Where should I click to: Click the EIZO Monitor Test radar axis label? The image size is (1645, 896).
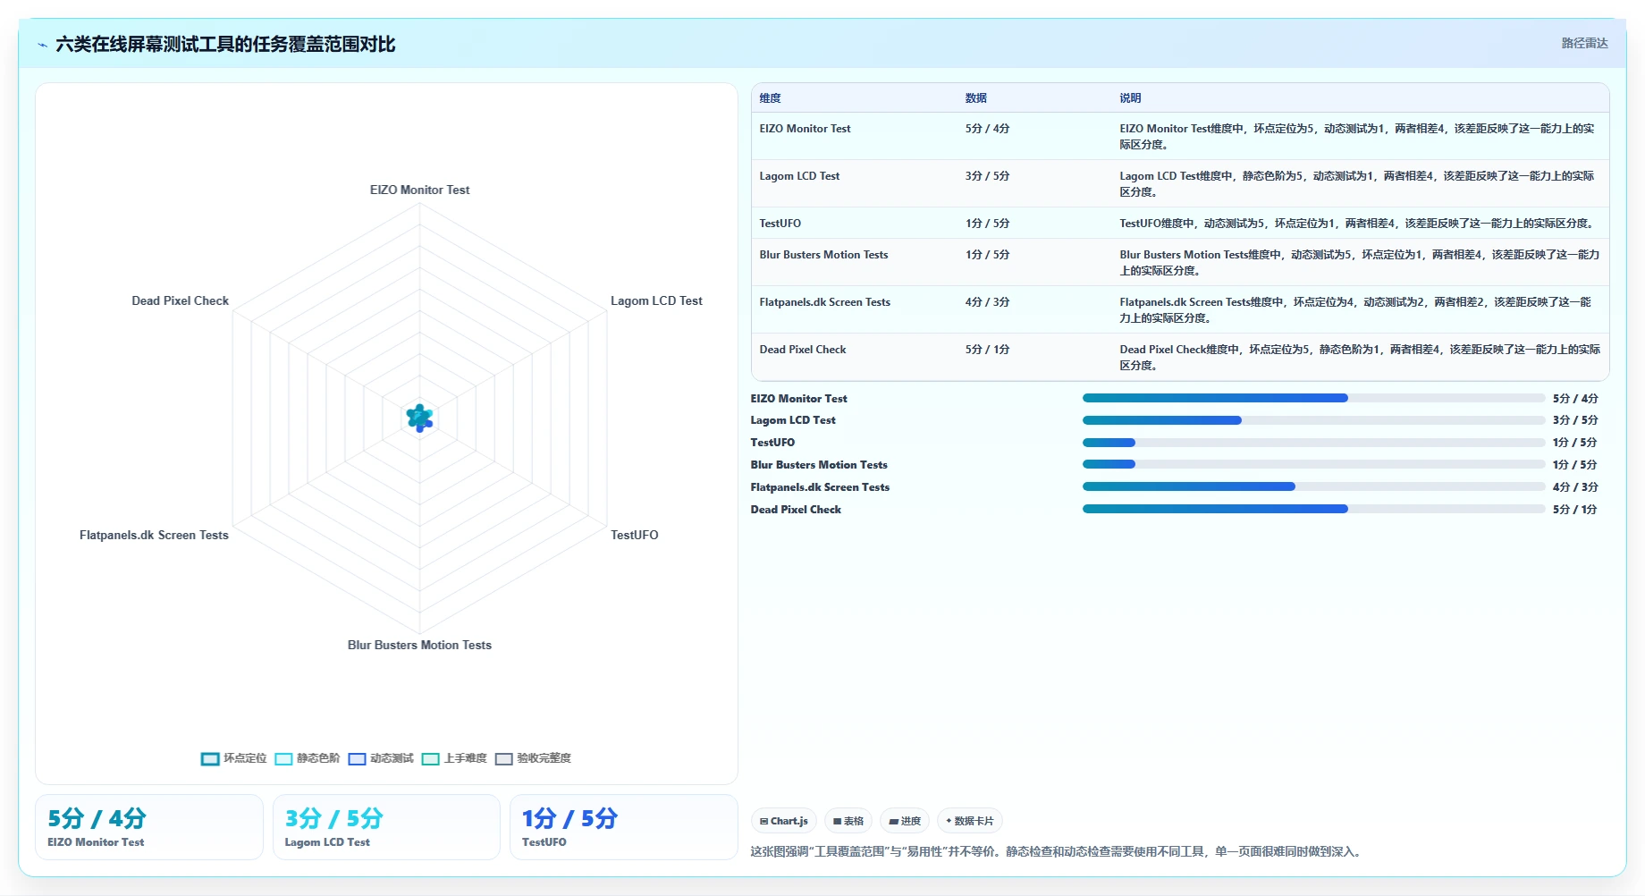[x=419, y=190]
